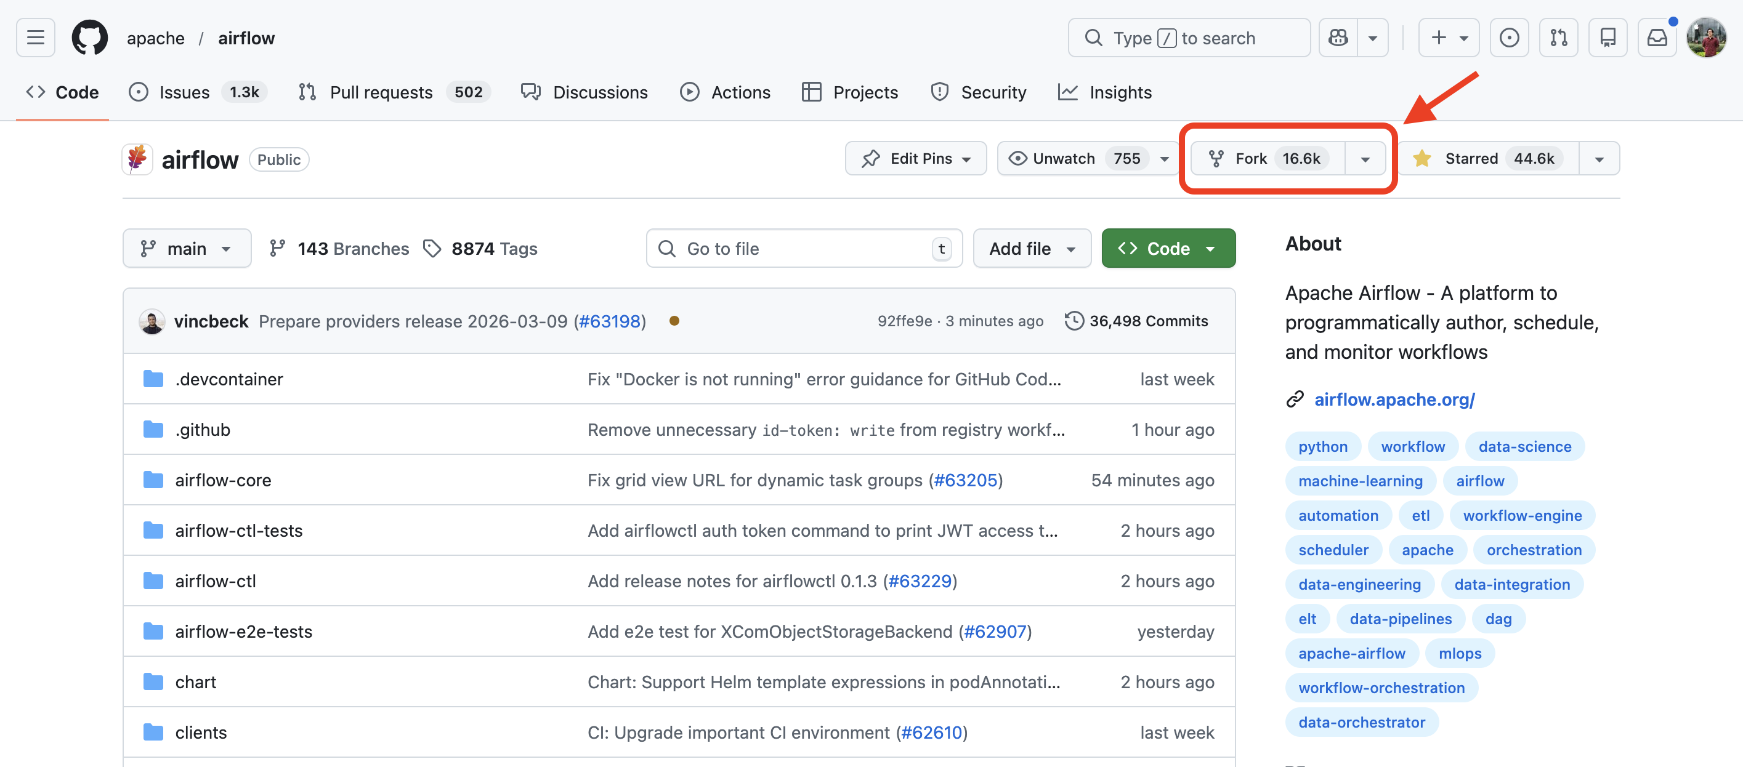Image resolution: width=1743 pixels, height=767 pixels.
Task: Click inside the Go to file search field
Action: point(778,248)
